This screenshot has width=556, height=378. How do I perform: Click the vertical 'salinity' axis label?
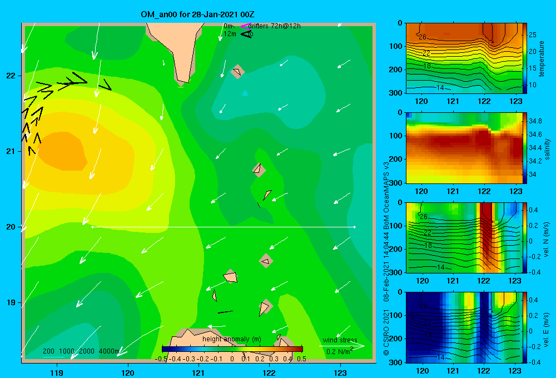point(547,149)
